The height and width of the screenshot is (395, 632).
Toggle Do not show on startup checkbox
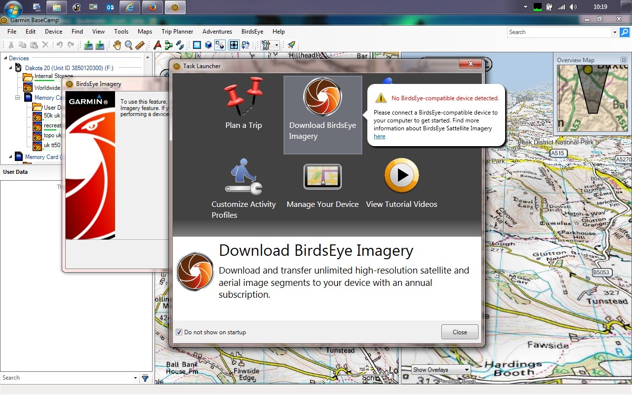tap(179, 332)
